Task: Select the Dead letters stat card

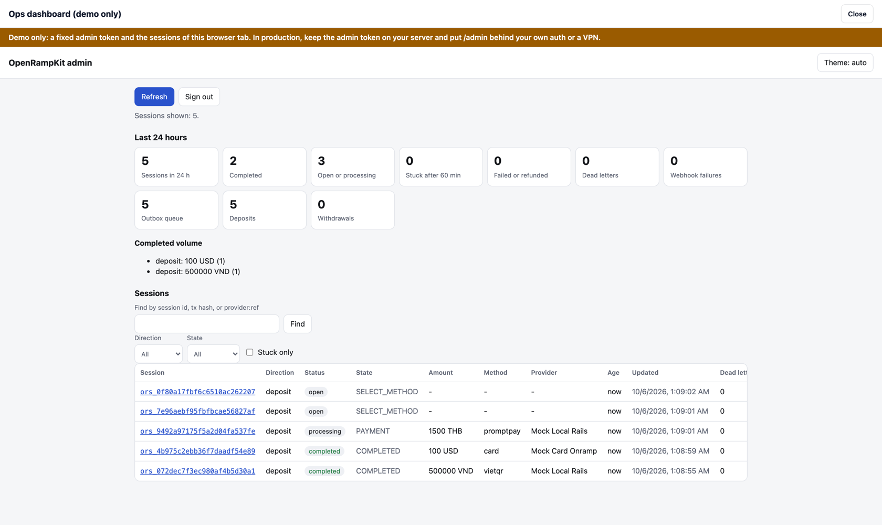Action: 617,166
